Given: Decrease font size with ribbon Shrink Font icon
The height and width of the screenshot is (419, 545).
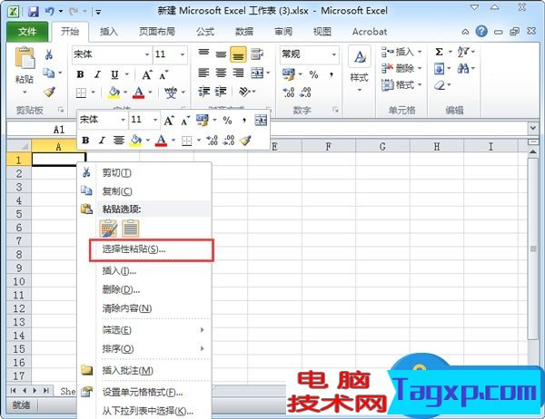Looking at the screenshot, I should pyautogui.click(x=163, y=74).
